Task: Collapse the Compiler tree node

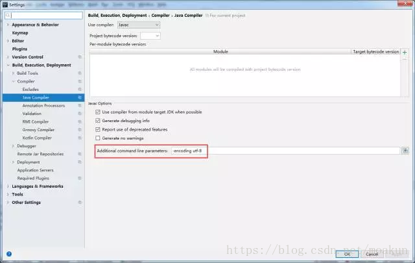Action: 13,81
